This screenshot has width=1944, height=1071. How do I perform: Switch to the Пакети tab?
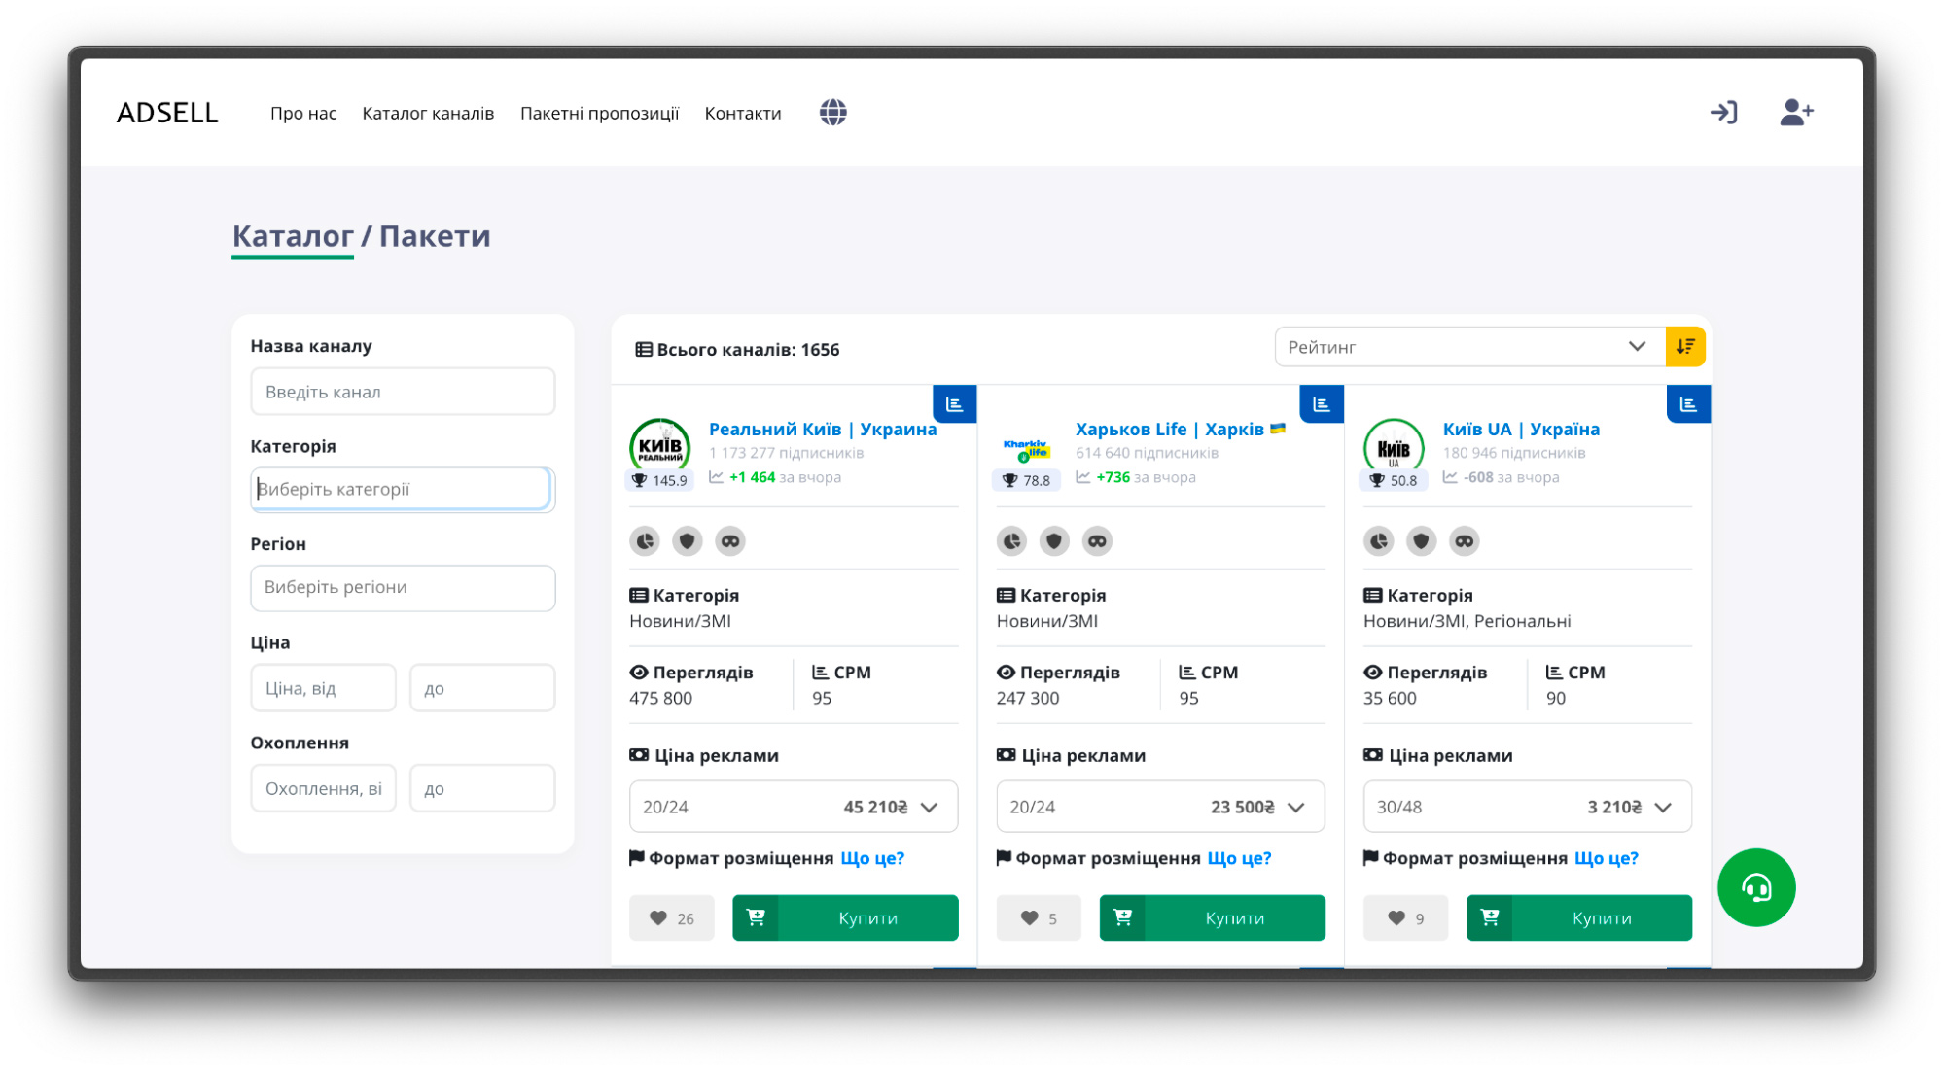(435, 236)
